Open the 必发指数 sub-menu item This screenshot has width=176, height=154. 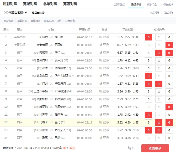[x=70, y=21]
